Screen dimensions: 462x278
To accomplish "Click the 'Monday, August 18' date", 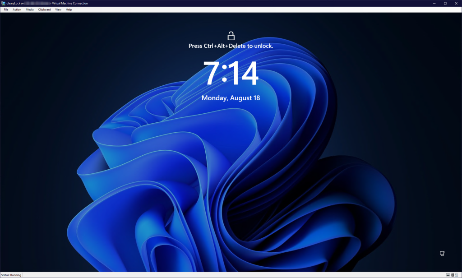I will click(231, 98).
